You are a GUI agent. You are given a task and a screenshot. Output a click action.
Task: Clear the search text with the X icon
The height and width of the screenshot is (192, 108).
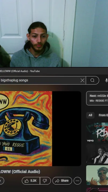(x=82, y=80)
